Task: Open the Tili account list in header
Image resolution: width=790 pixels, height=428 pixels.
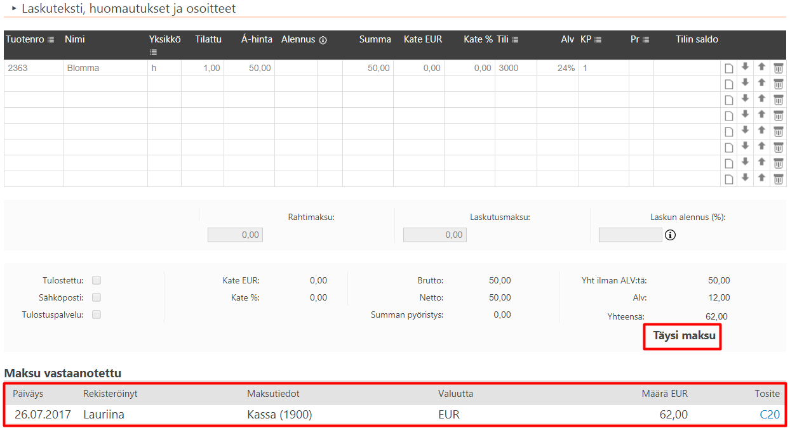Action: pos(515,40)
